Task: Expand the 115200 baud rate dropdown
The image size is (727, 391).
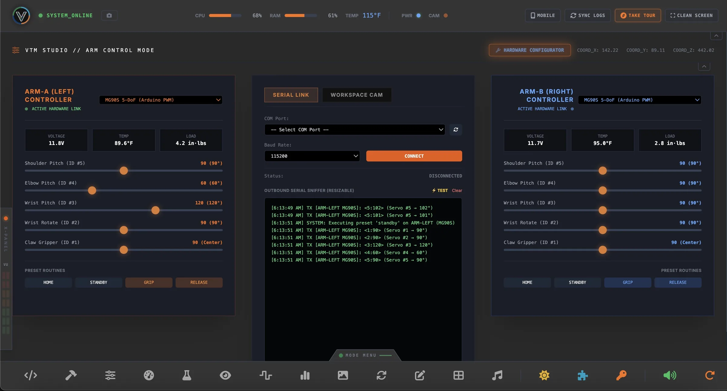Action: pyautogui.click(x=312, y=156)
